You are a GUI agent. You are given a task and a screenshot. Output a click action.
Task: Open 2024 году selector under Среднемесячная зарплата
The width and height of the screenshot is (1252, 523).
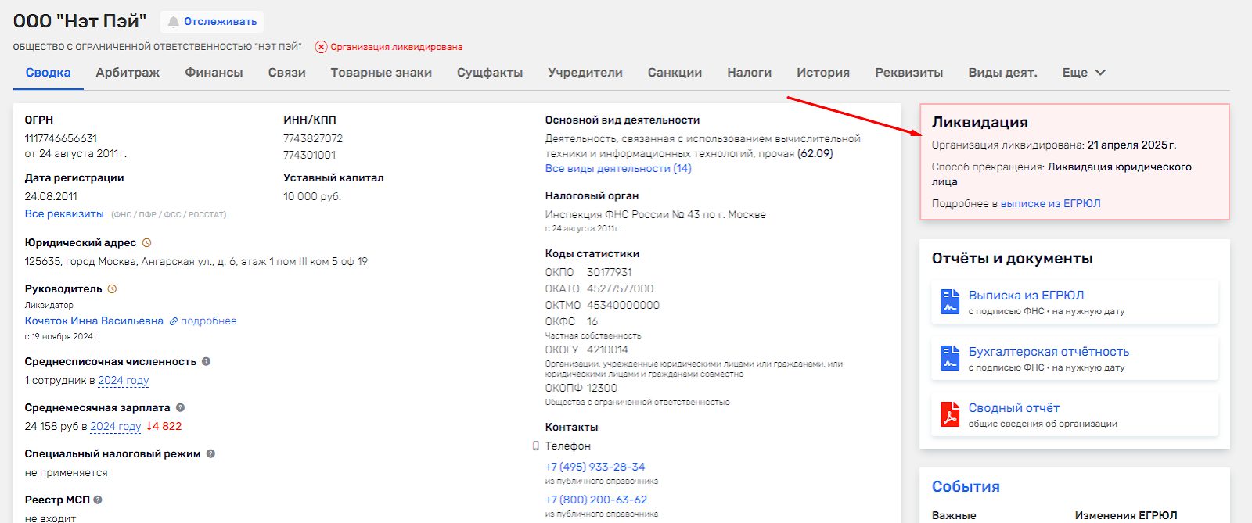click(x=115, y=427)
